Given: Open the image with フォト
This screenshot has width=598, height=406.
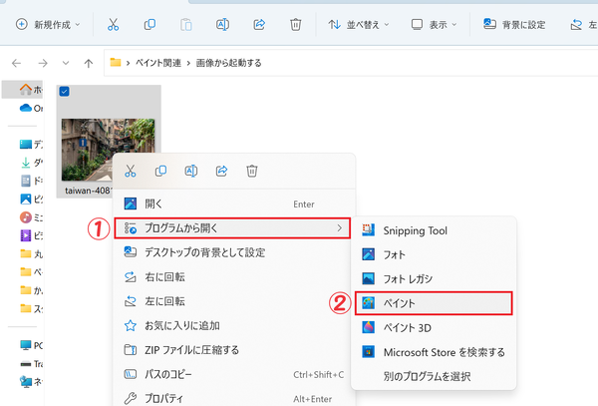Looking at the screenshot, I should (434, 254).
